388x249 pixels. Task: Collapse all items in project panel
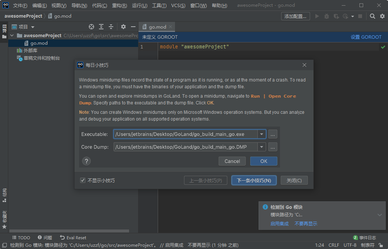[x=111, y=27]
